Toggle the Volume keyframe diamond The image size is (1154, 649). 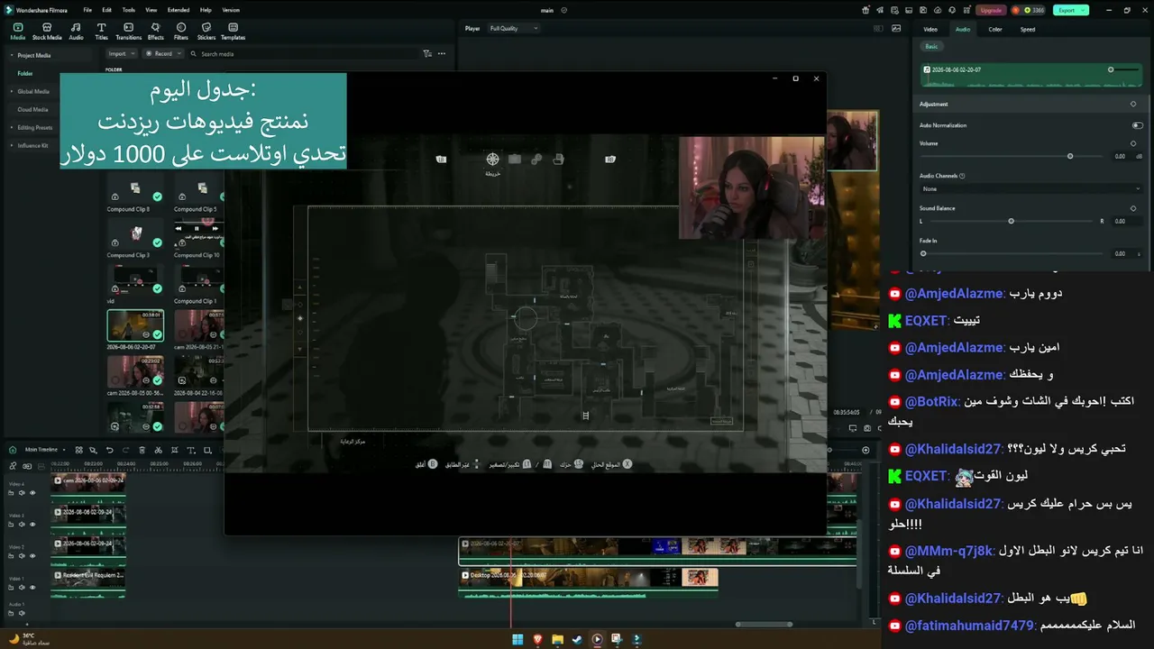[1133, 143]
